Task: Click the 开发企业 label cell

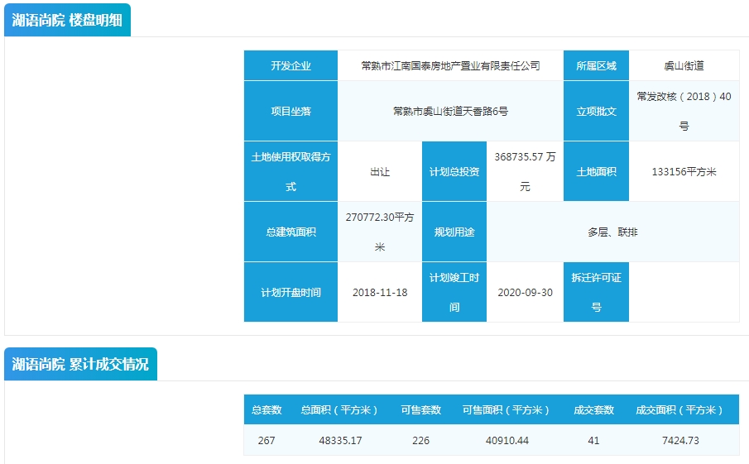Action: tap(290, 65)
